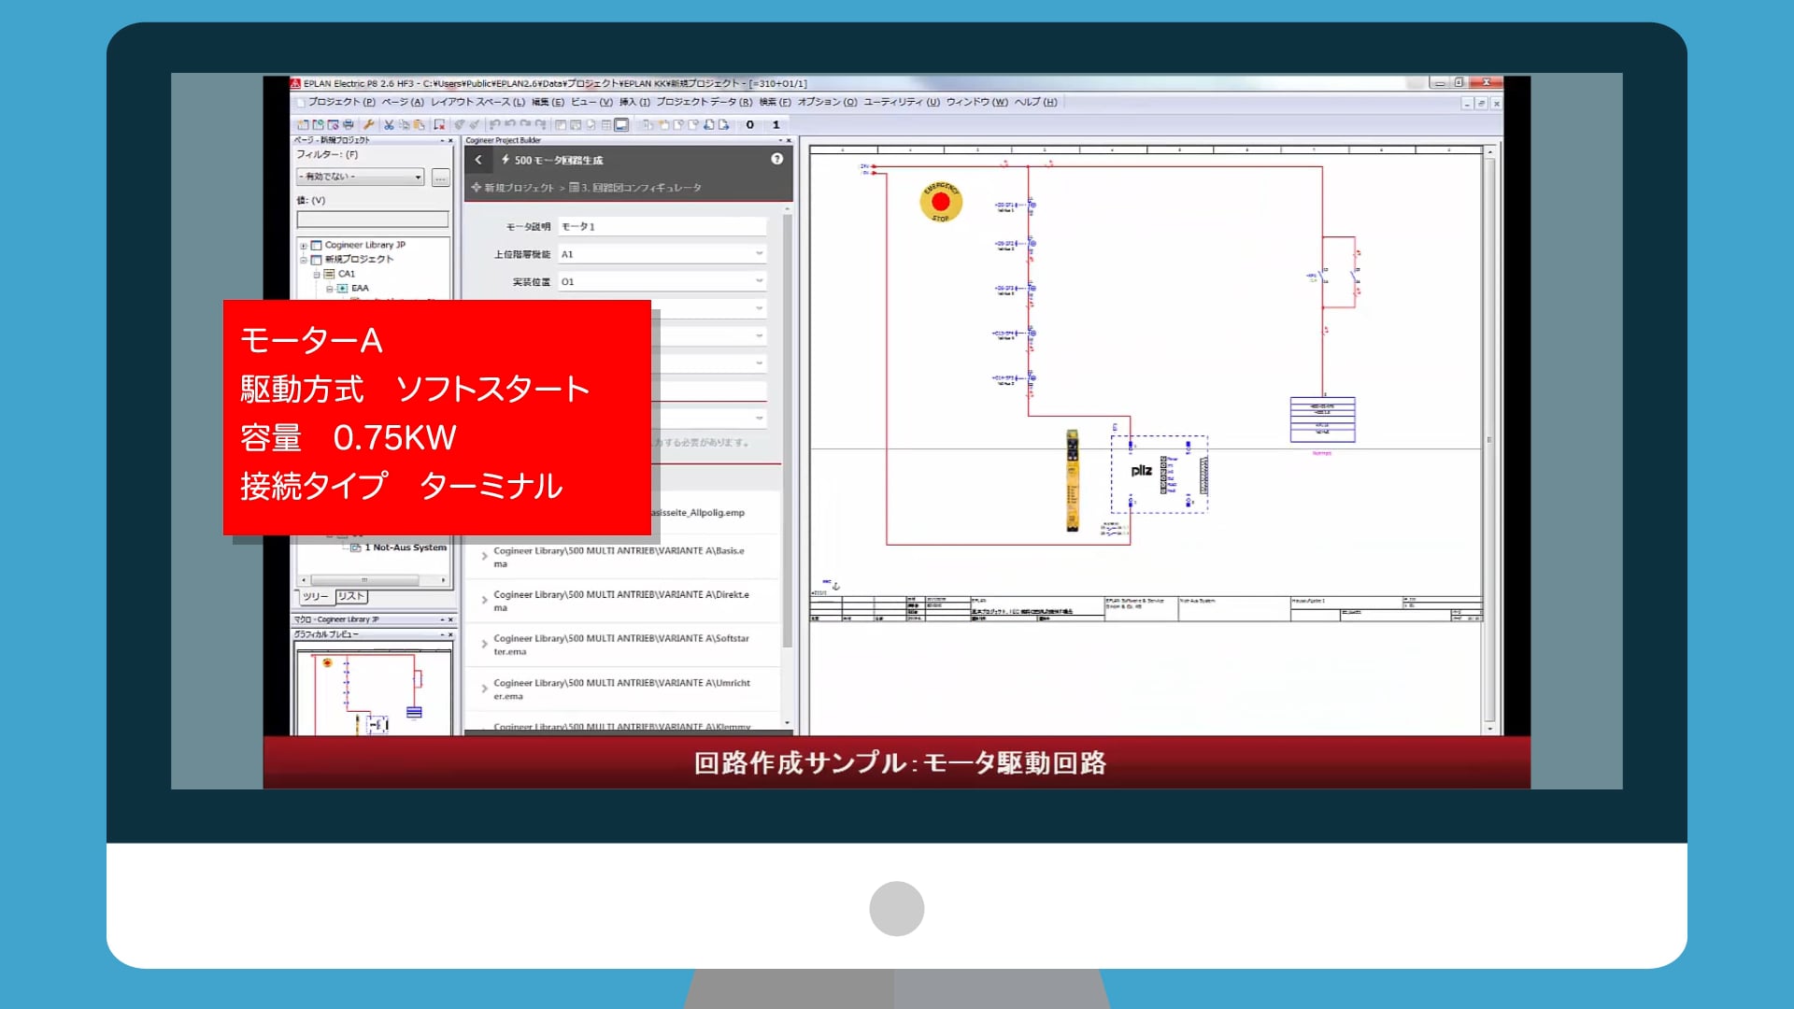Click the drawing area vertical scrollbar

[1489, 439]
